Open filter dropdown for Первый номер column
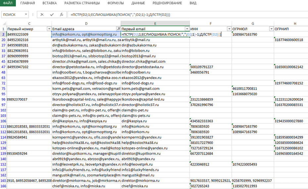The width and height of the screenshot is (308, 189). pos(49,29)
